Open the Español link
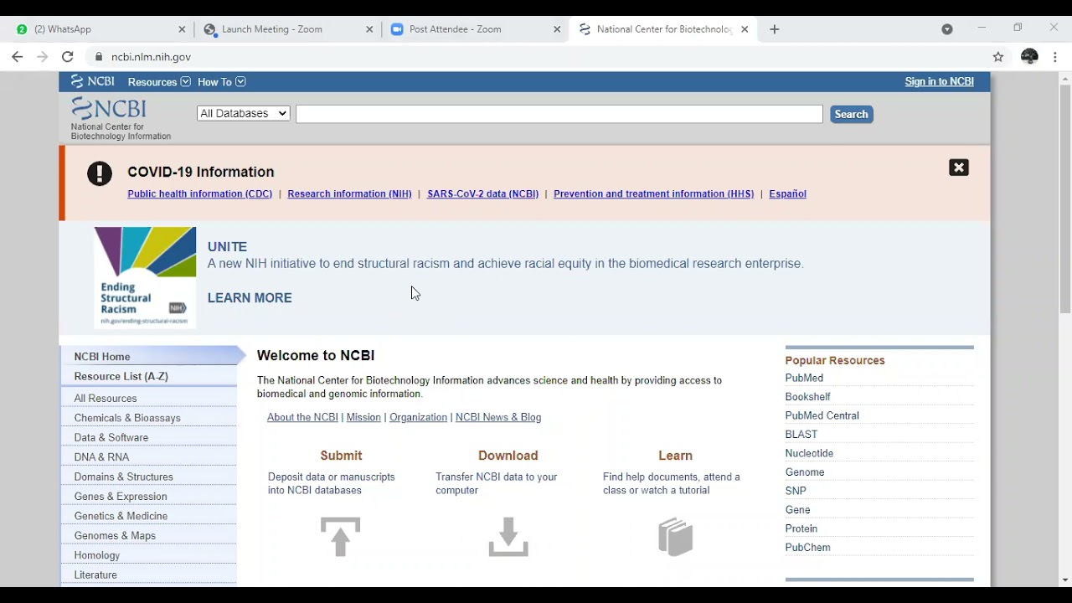The width and height of the screenshot is (1072, 603). [787, 193]
